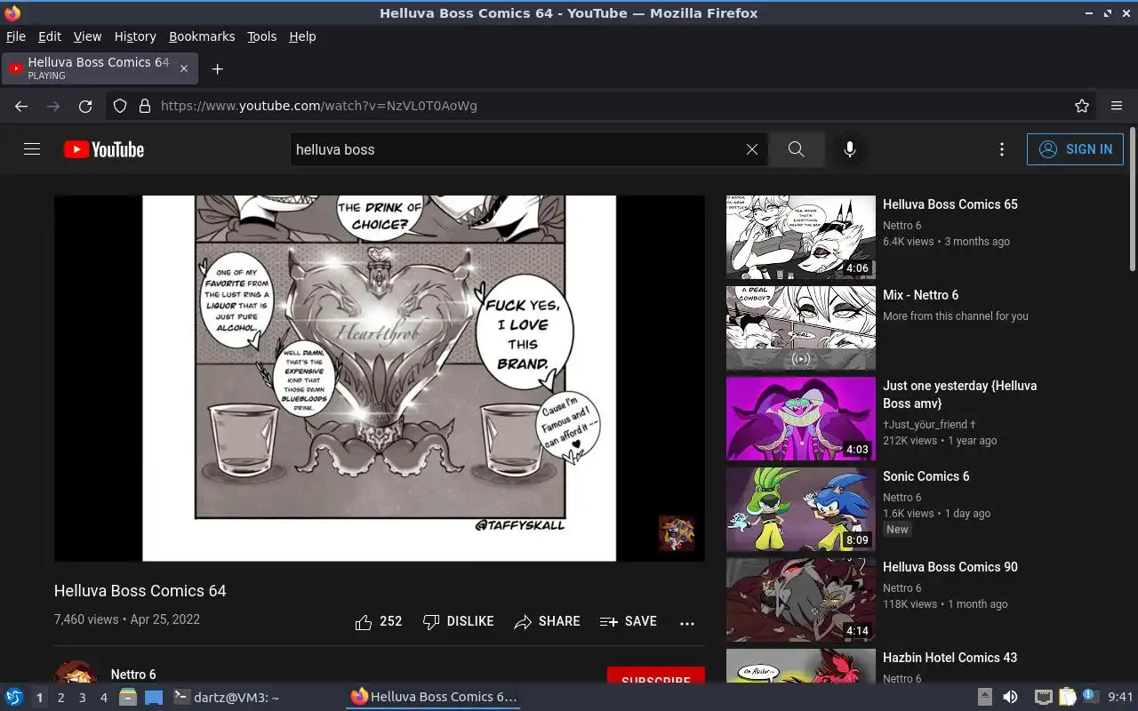Open the tracking protection shield icon
This screenshot has height=711, width=1138.
[120, 106]
